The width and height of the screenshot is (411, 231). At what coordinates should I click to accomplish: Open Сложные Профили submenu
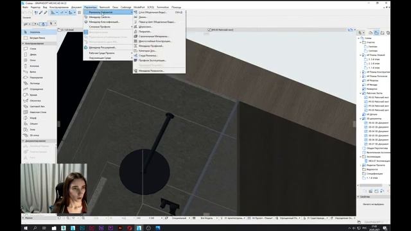tap(108, 27)
